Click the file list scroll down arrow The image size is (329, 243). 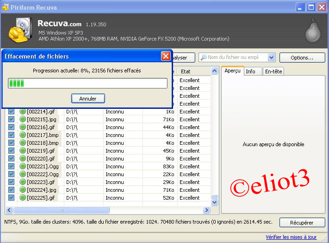coord(214,202)
